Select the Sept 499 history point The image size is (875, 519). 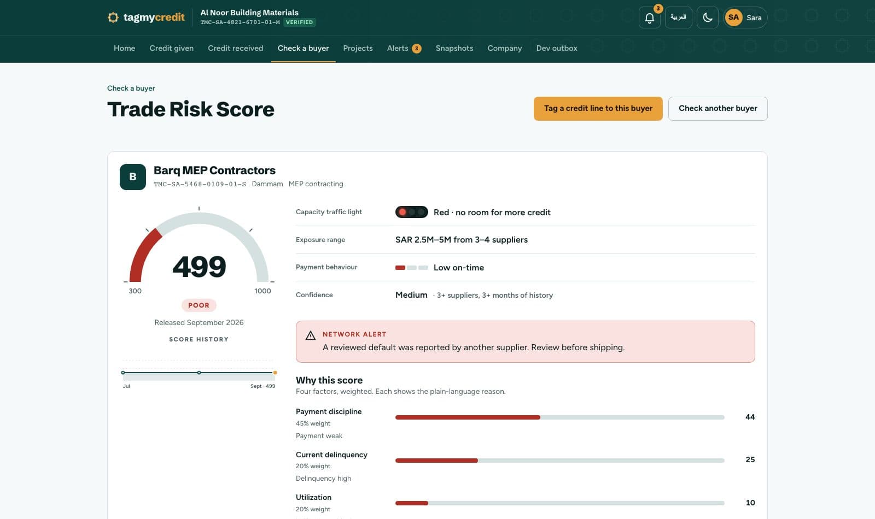275,373
